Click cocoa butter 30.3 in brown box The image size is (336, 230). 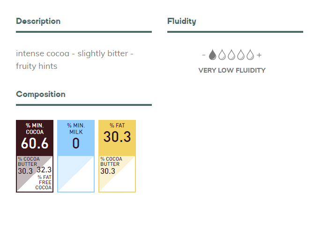(25, 171)
